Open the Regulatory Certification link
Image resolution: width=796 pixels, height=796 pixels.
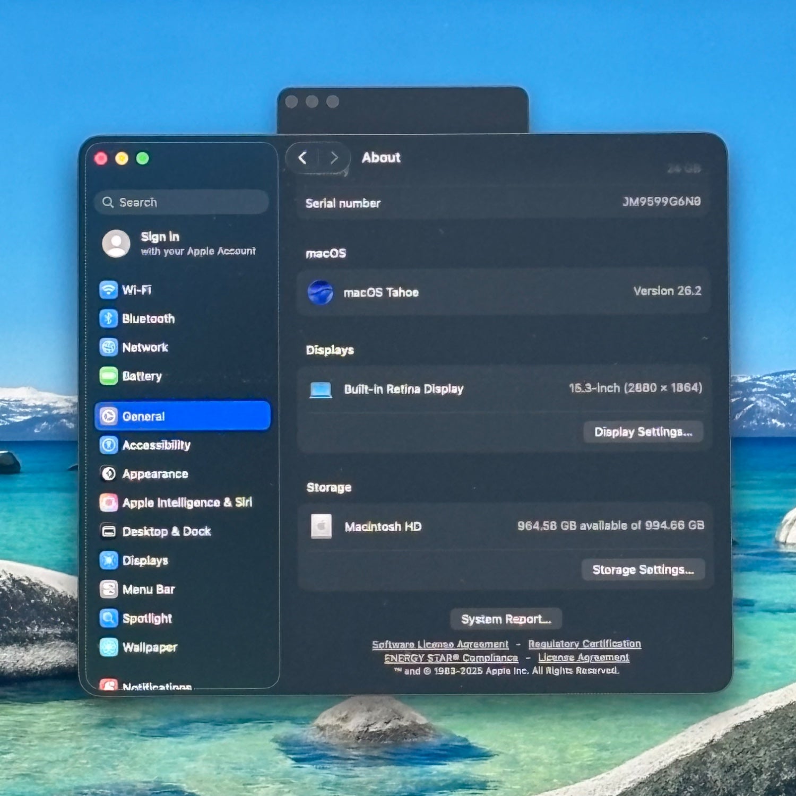584,644
